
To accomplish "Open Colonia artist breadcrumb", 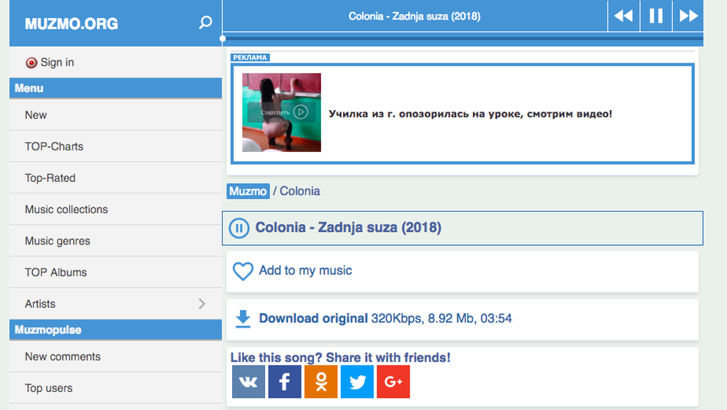I will click(299, 191).
